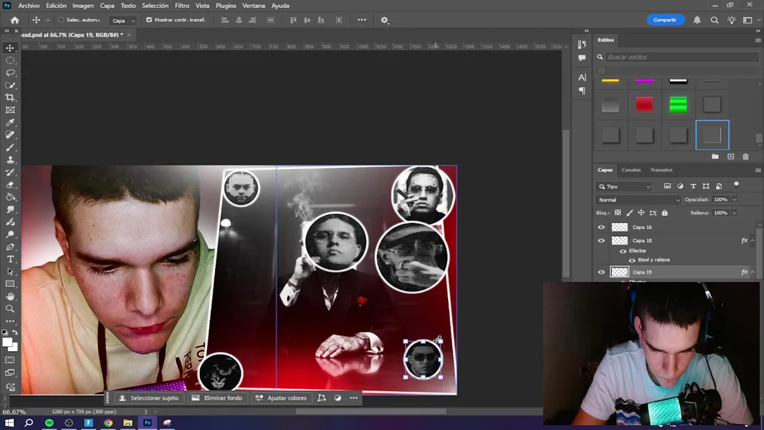The image size is (764, 430).
Task: Select the Lasso tool
Action: 10,73
